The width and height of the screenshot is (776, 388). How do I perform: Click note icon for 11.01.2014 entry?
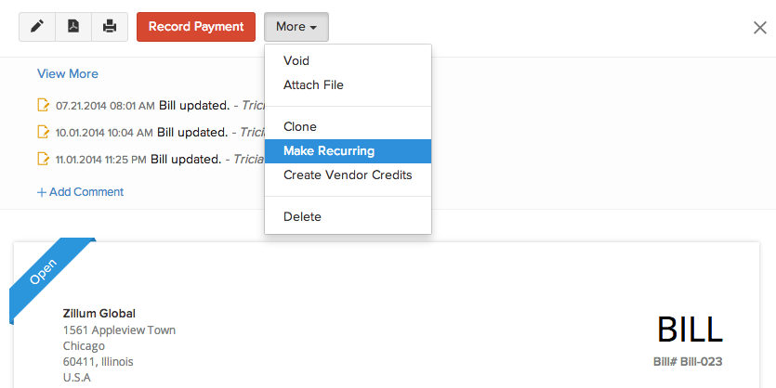[44, 159]
